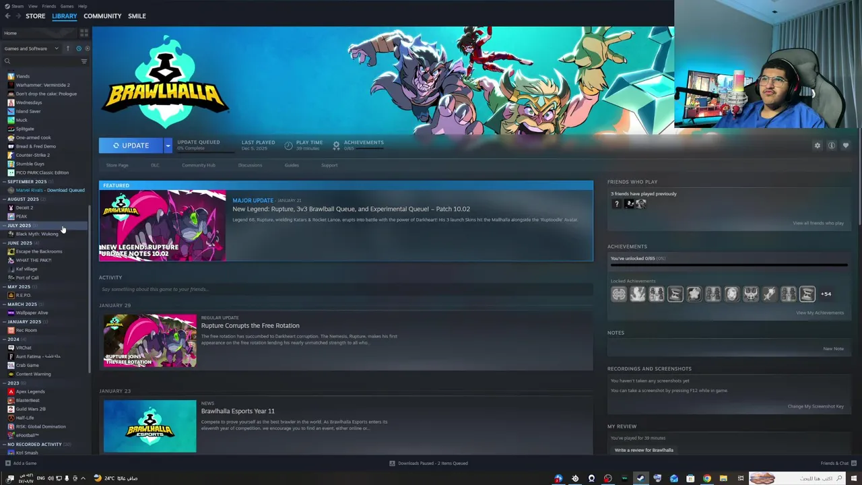Click the sort ascending arrow icon in sidebar
Image resolution: width=862 pixels, height=485 pixels.
pyautogui.click(x=67, y=48)
